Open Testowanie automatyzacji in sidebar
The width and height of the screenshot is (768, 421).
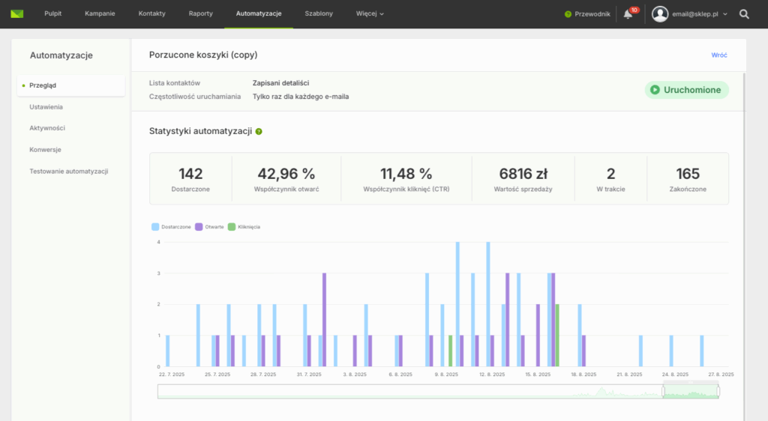click(69, 171)
